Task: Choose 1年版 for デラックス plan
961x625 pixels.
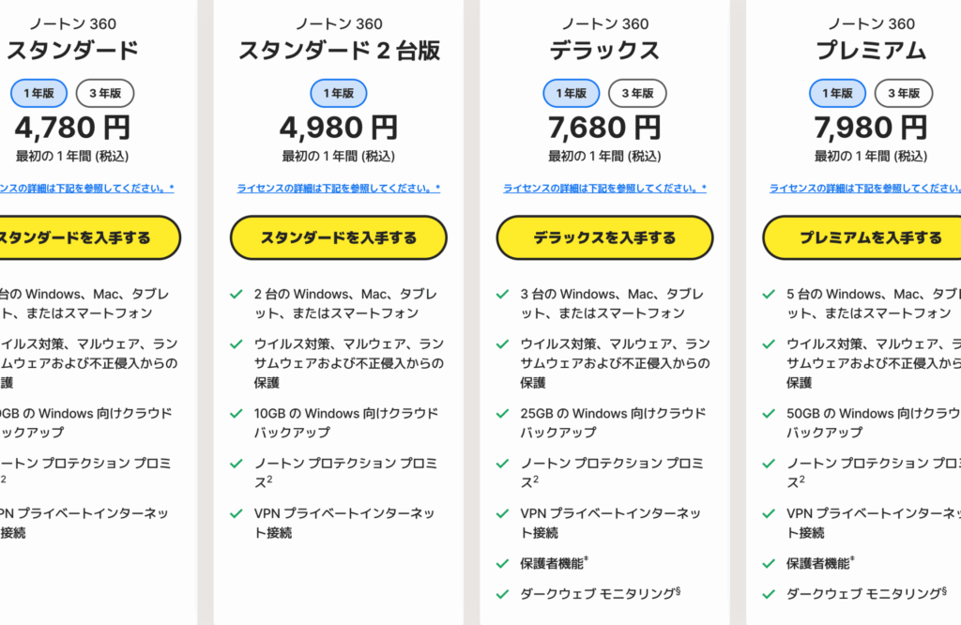Action: (x=571, y=94)
